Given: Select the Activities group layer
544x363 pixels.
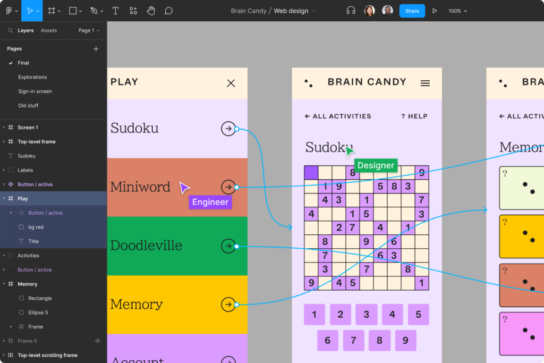Looking at the screenshot, I should [x=54, y=256].
